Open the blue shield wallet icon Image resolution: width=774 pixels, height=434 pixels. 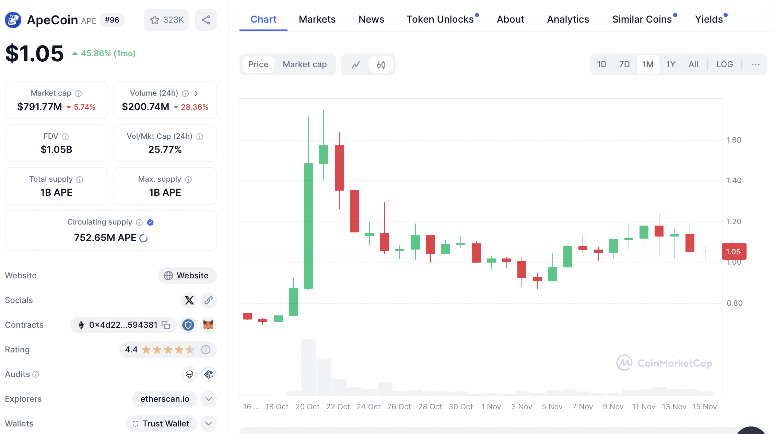pos(188,325)
